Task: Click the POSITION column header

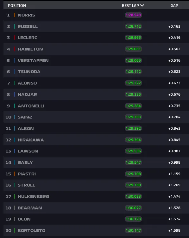Action: tap(17, 6)
